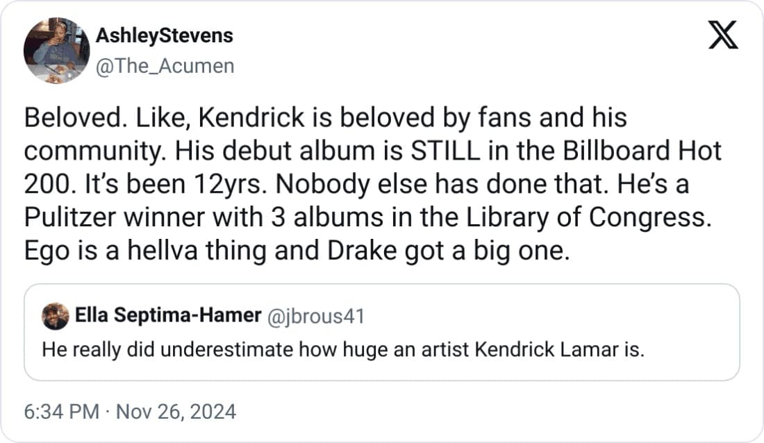This screenshot has width=764, height=443.
Task: Open the @The_Acumen handle link
Action: click(164, 65)
